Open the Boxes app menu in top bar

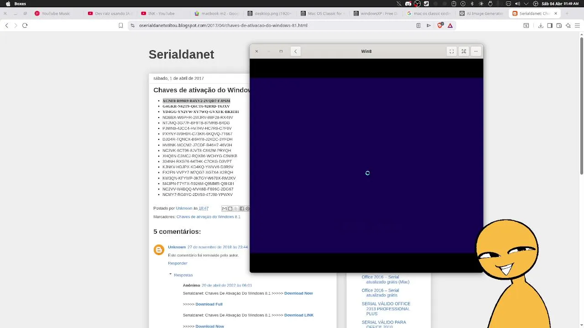tap(20, 4)
